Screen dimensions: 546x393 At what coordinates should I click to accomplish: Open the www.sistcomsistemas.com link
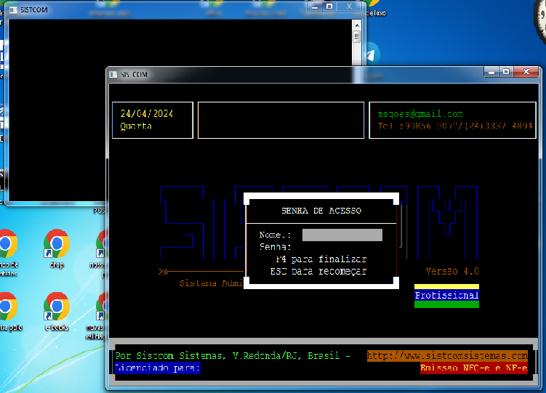point(447,356)
